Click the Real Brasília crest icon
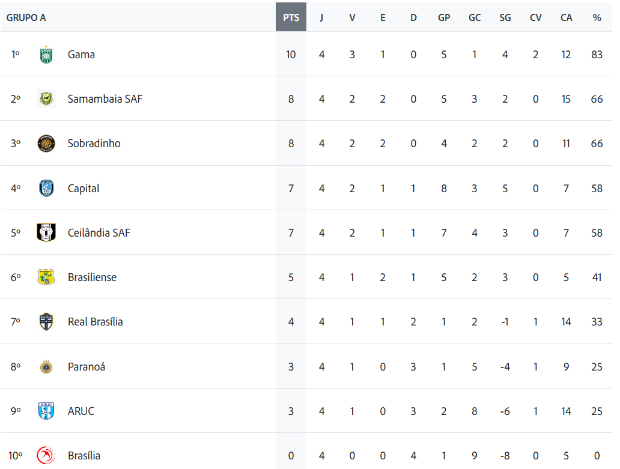The image size is (620, 469). [46, 322]
